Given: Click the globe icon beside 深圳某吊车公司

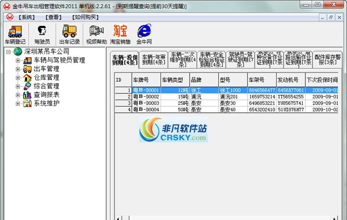Looking at the screenshot, I should coord(18,51).
